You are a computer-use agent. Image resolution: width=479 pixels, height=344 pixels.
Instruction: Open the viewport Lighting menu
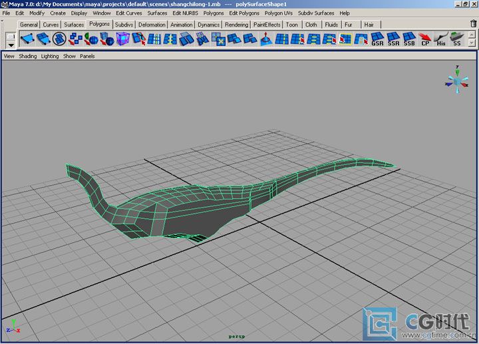pyautogui.click(x=50, y=56)
